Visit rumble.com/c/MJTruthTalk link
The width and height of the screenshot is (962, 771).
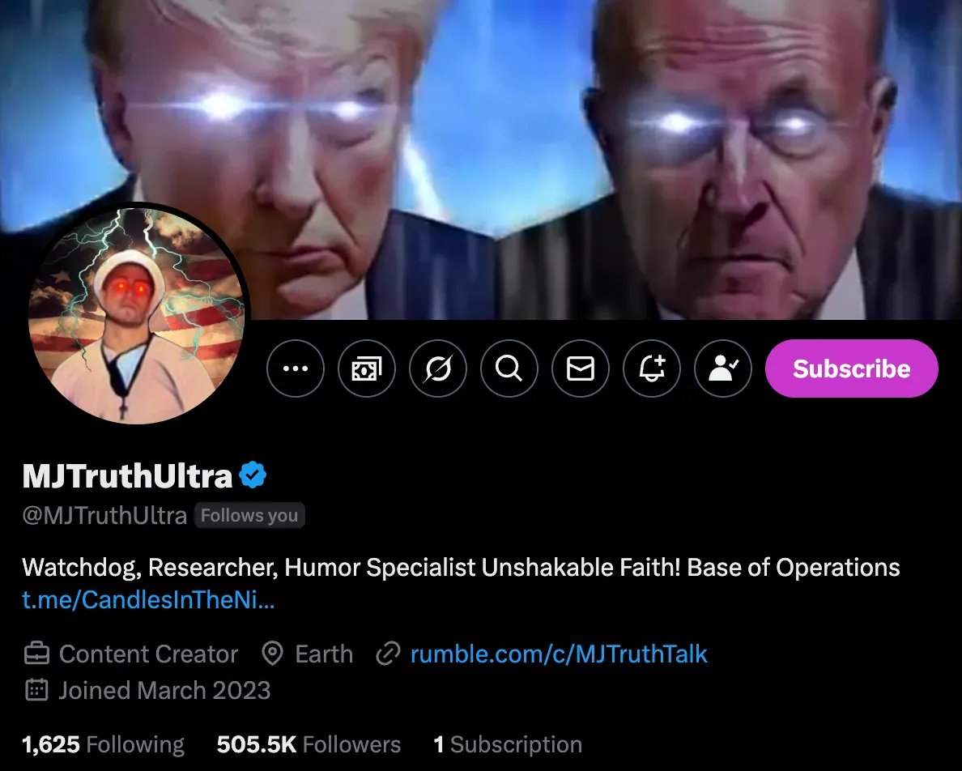click(558, 654)
